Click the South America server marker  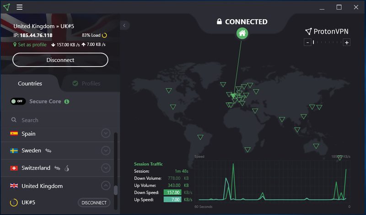[x=200, y=137]
